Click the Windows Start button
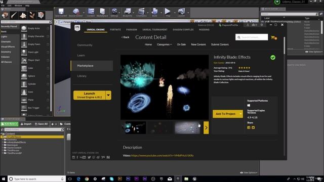 [x=4, y=179]
